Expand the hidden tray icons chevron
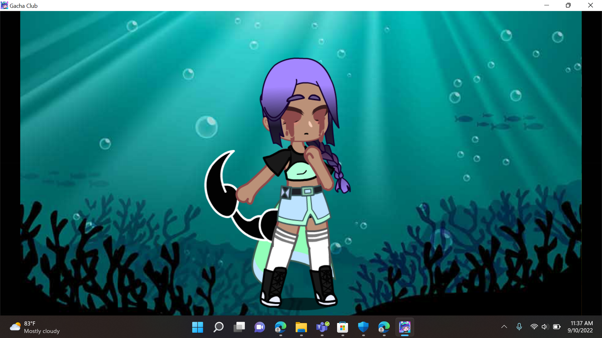 [504, 327]
